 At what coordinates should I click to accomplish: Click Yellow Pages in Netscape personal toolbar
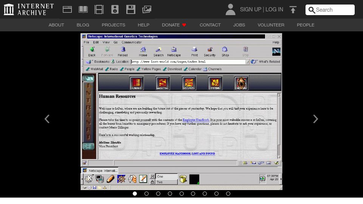pyautogui.click(x=149, y=69)
